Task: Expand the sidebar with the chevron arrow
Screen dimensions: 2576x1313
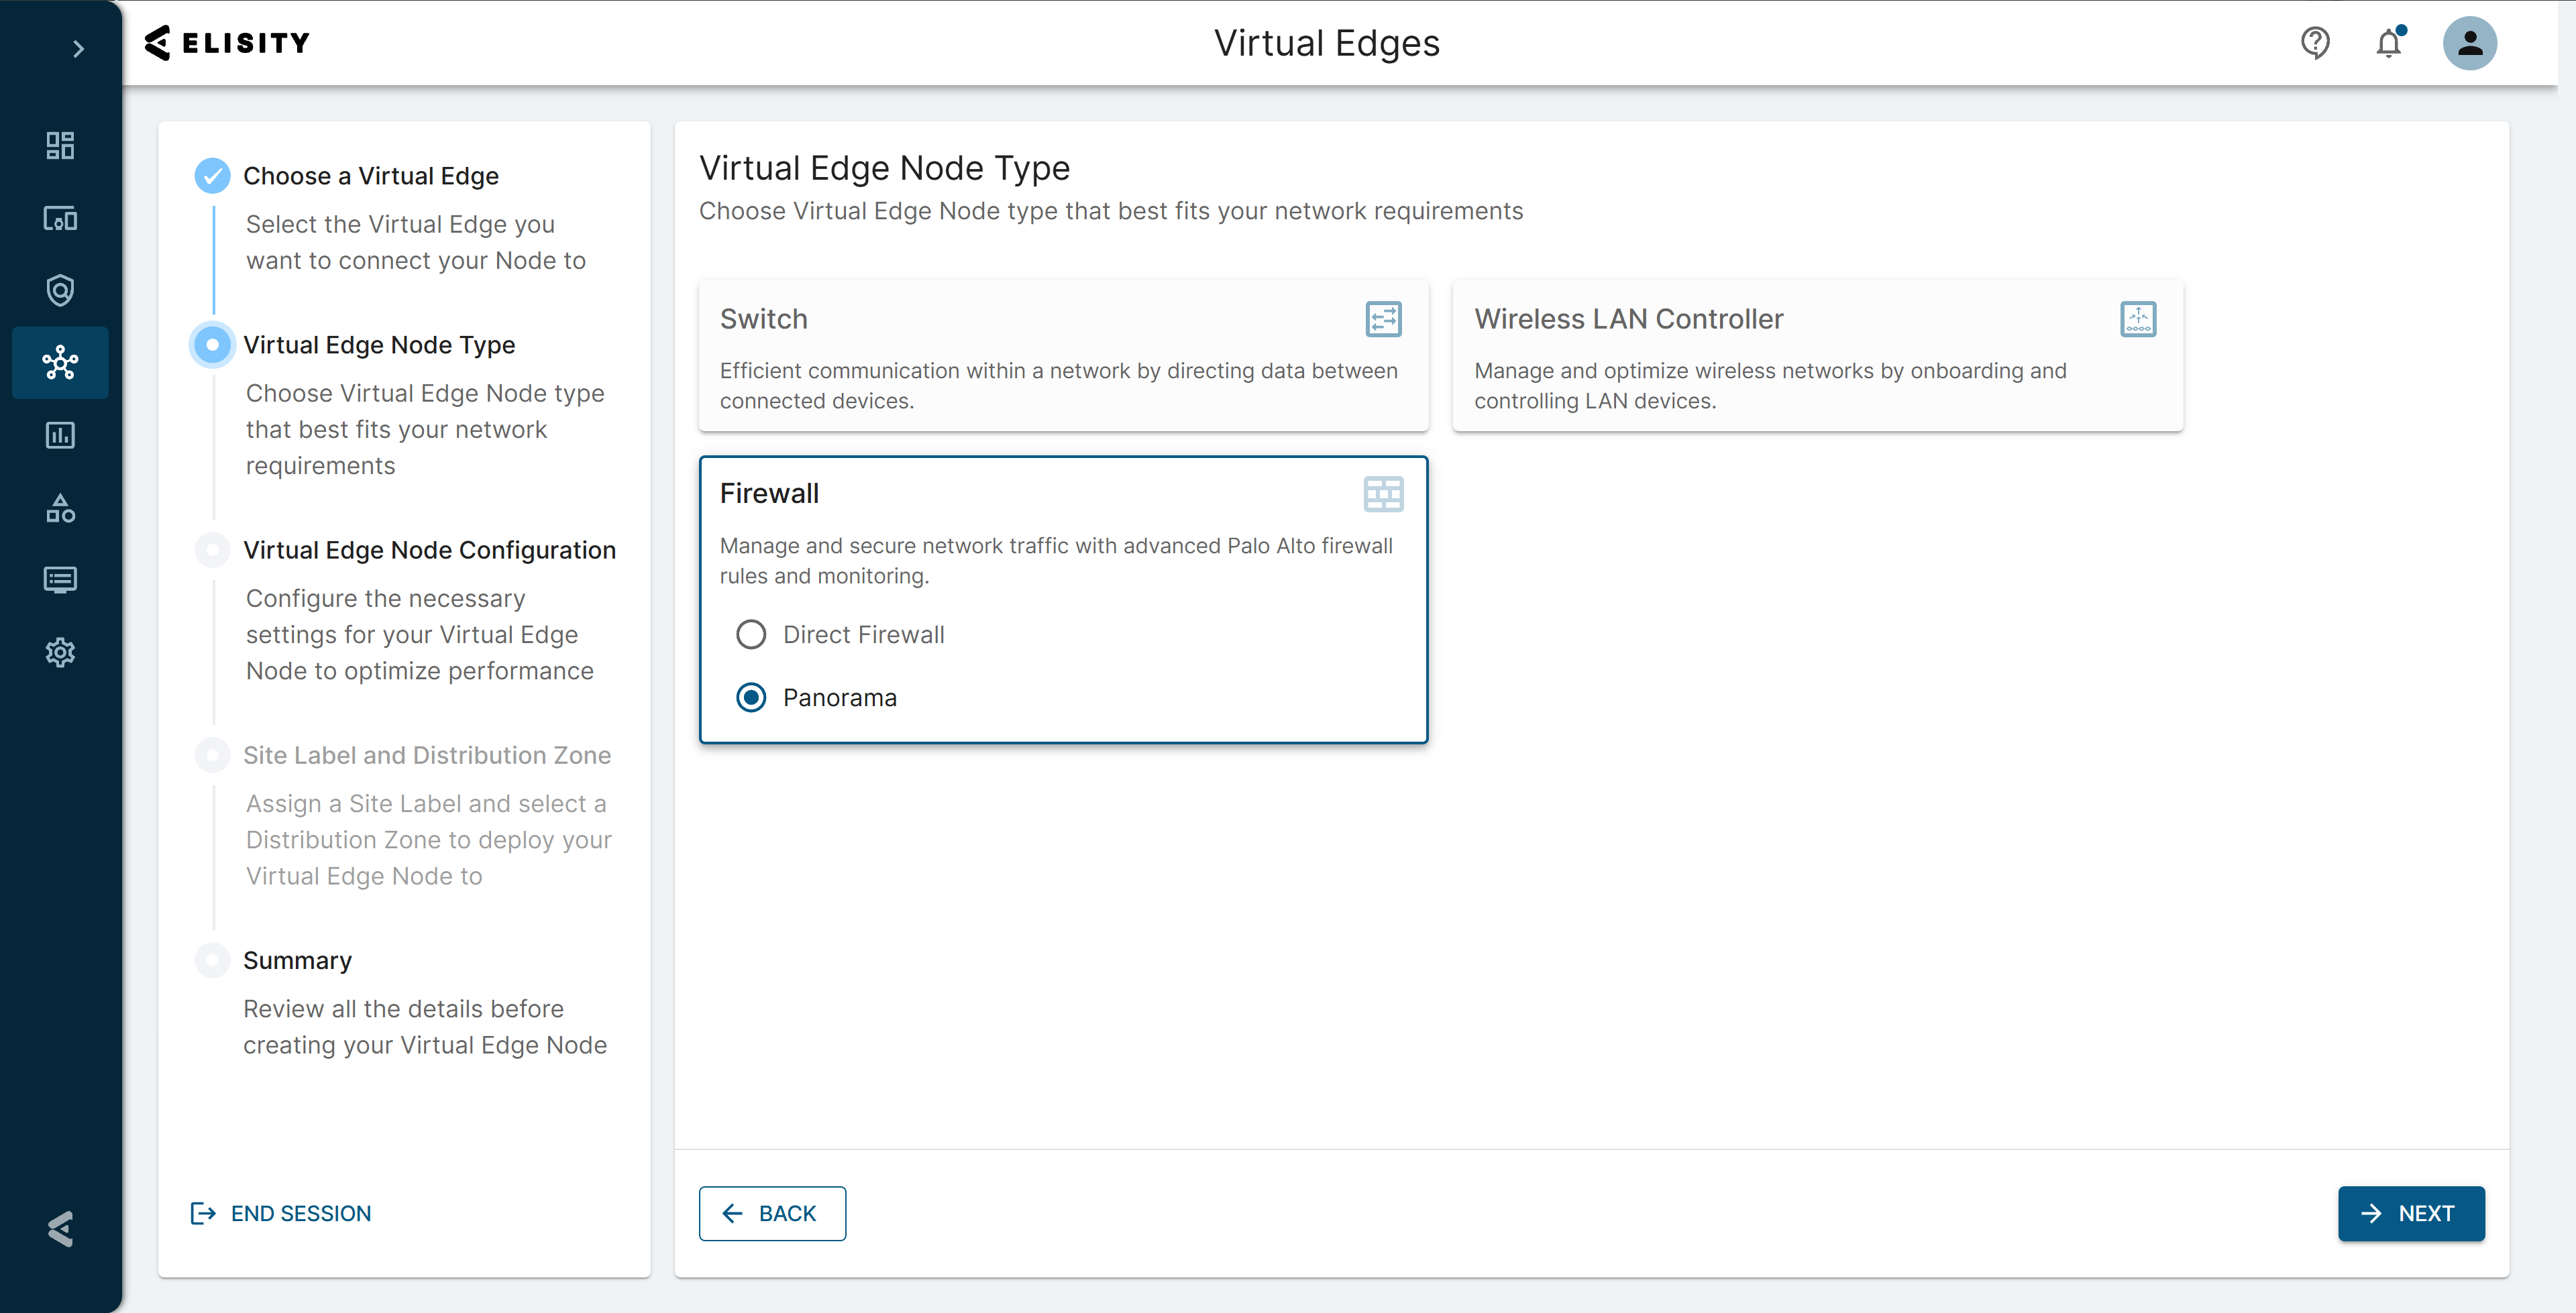Action: point(78,48)
